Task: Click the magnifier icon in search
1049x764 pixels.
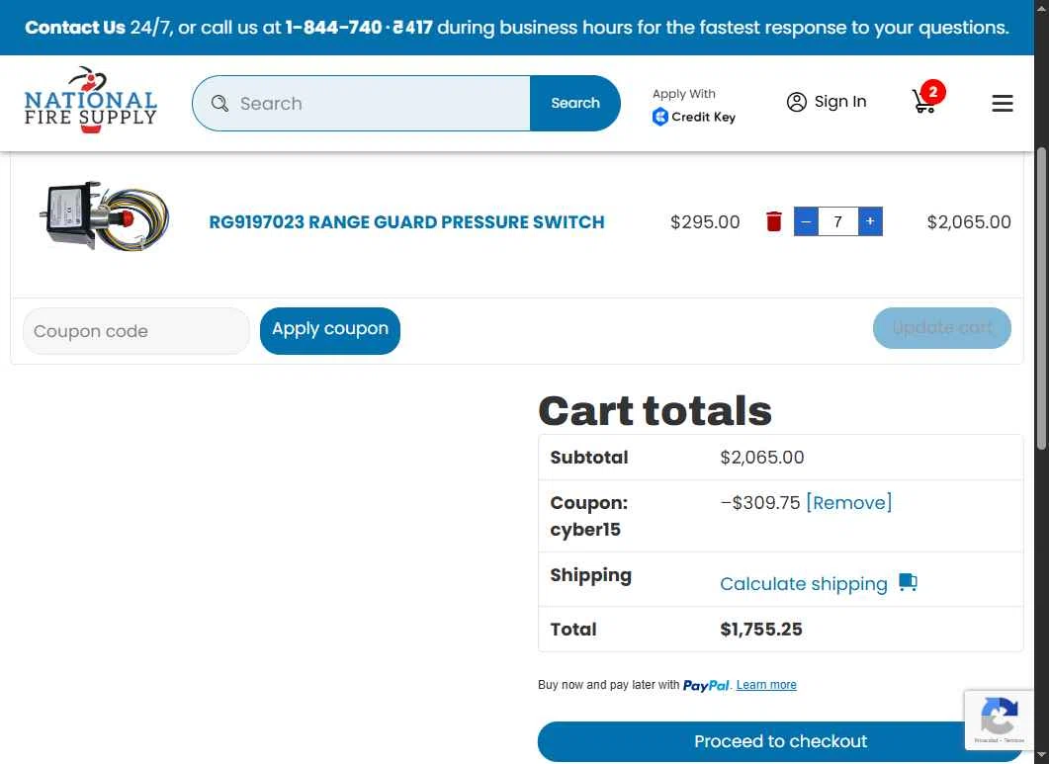Action: [219, 103]
